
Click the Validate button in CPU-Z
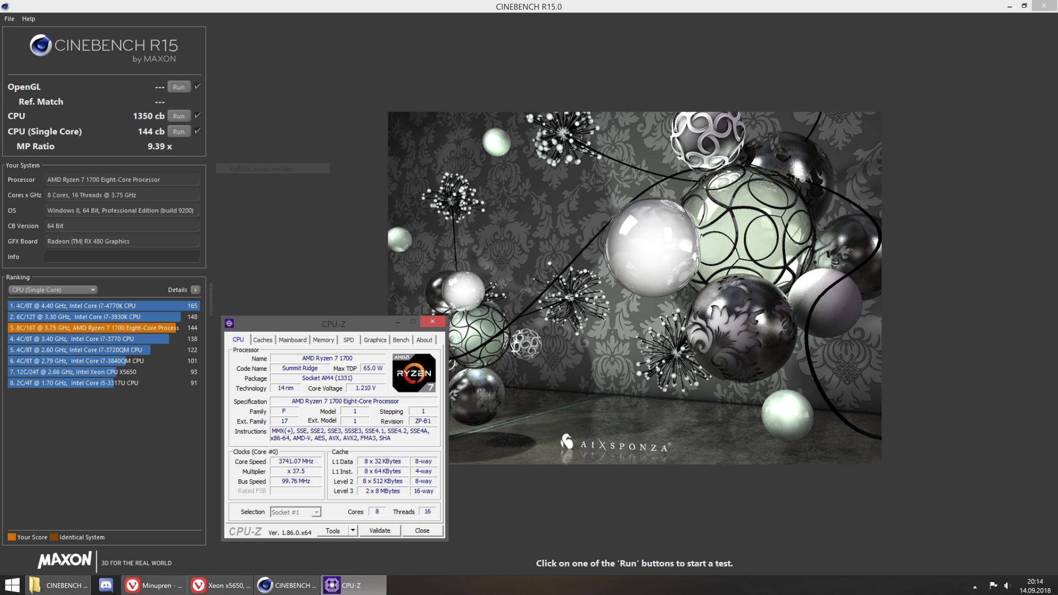coord(380,530)
